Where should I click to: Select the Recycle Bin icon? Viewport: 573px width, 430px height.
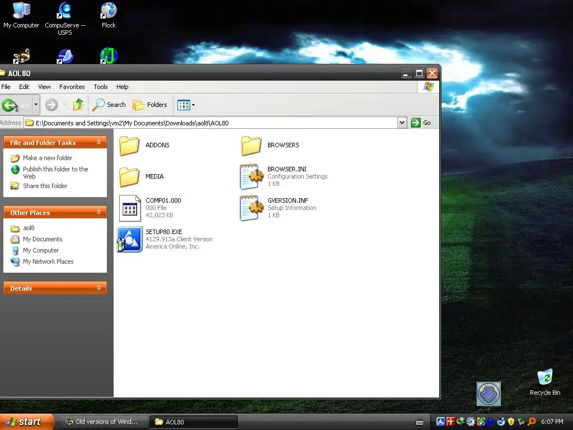click(545, 377)
